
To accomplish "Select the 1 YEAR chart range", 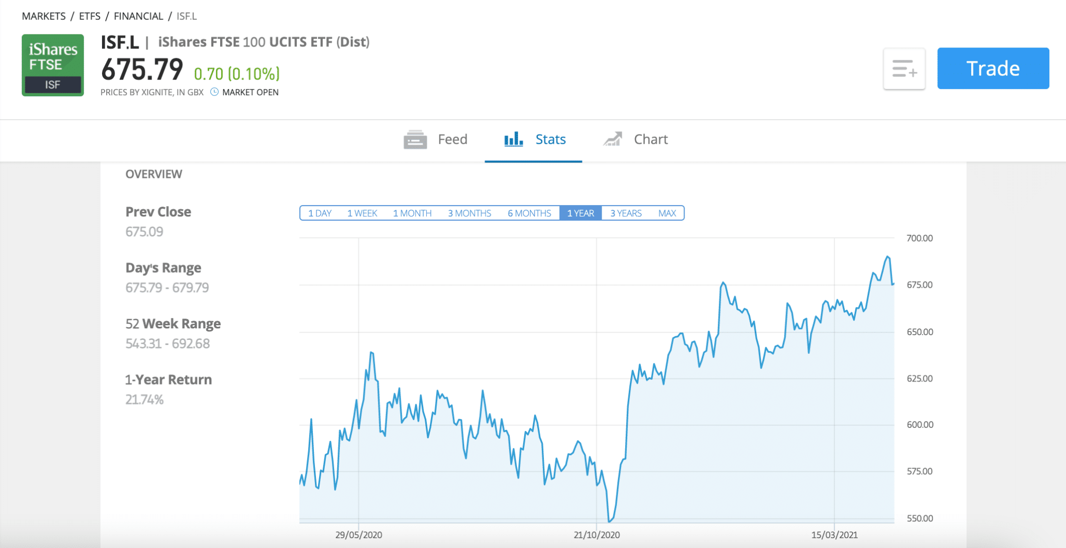I will 580,213.
